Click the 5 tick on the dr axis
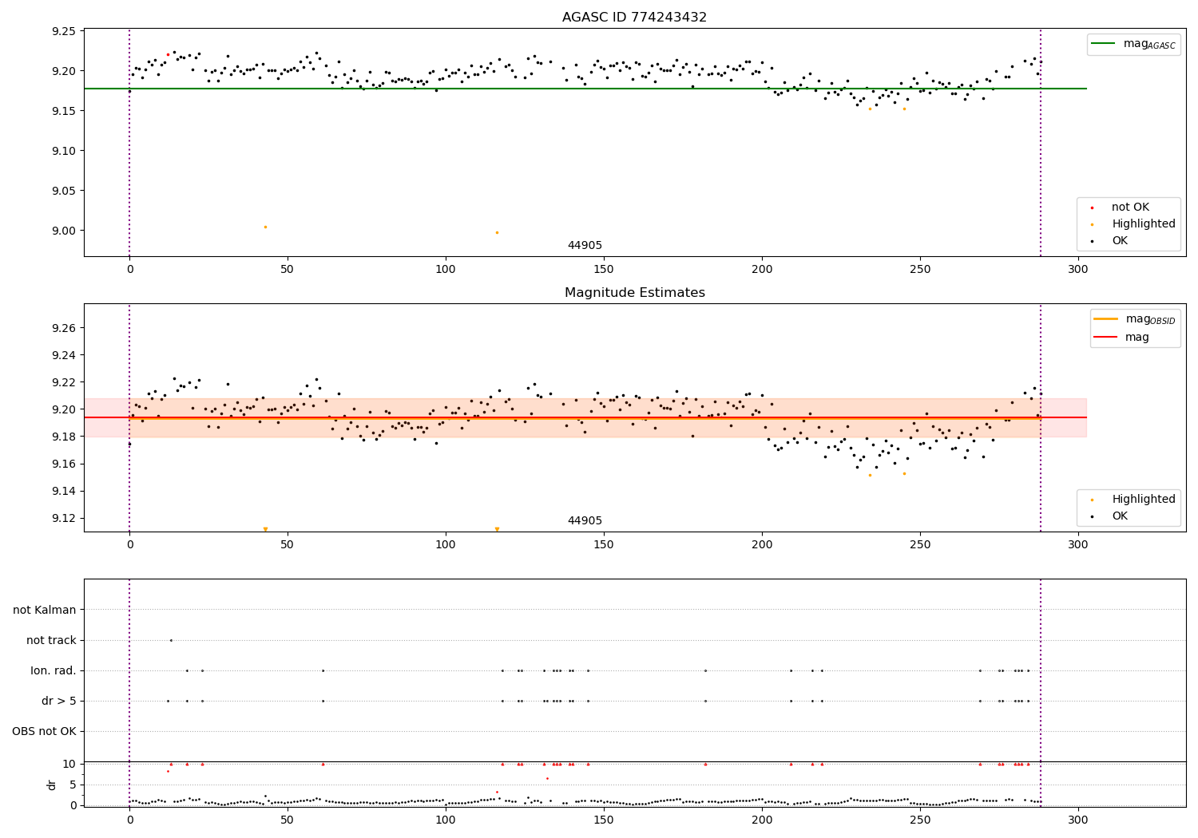 tap(73, 785)
